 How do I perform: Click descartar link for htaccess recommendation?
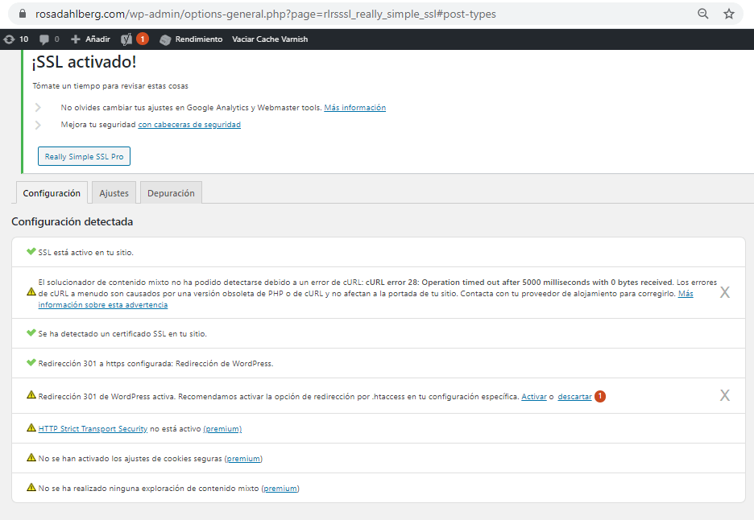tap(574, 397)
